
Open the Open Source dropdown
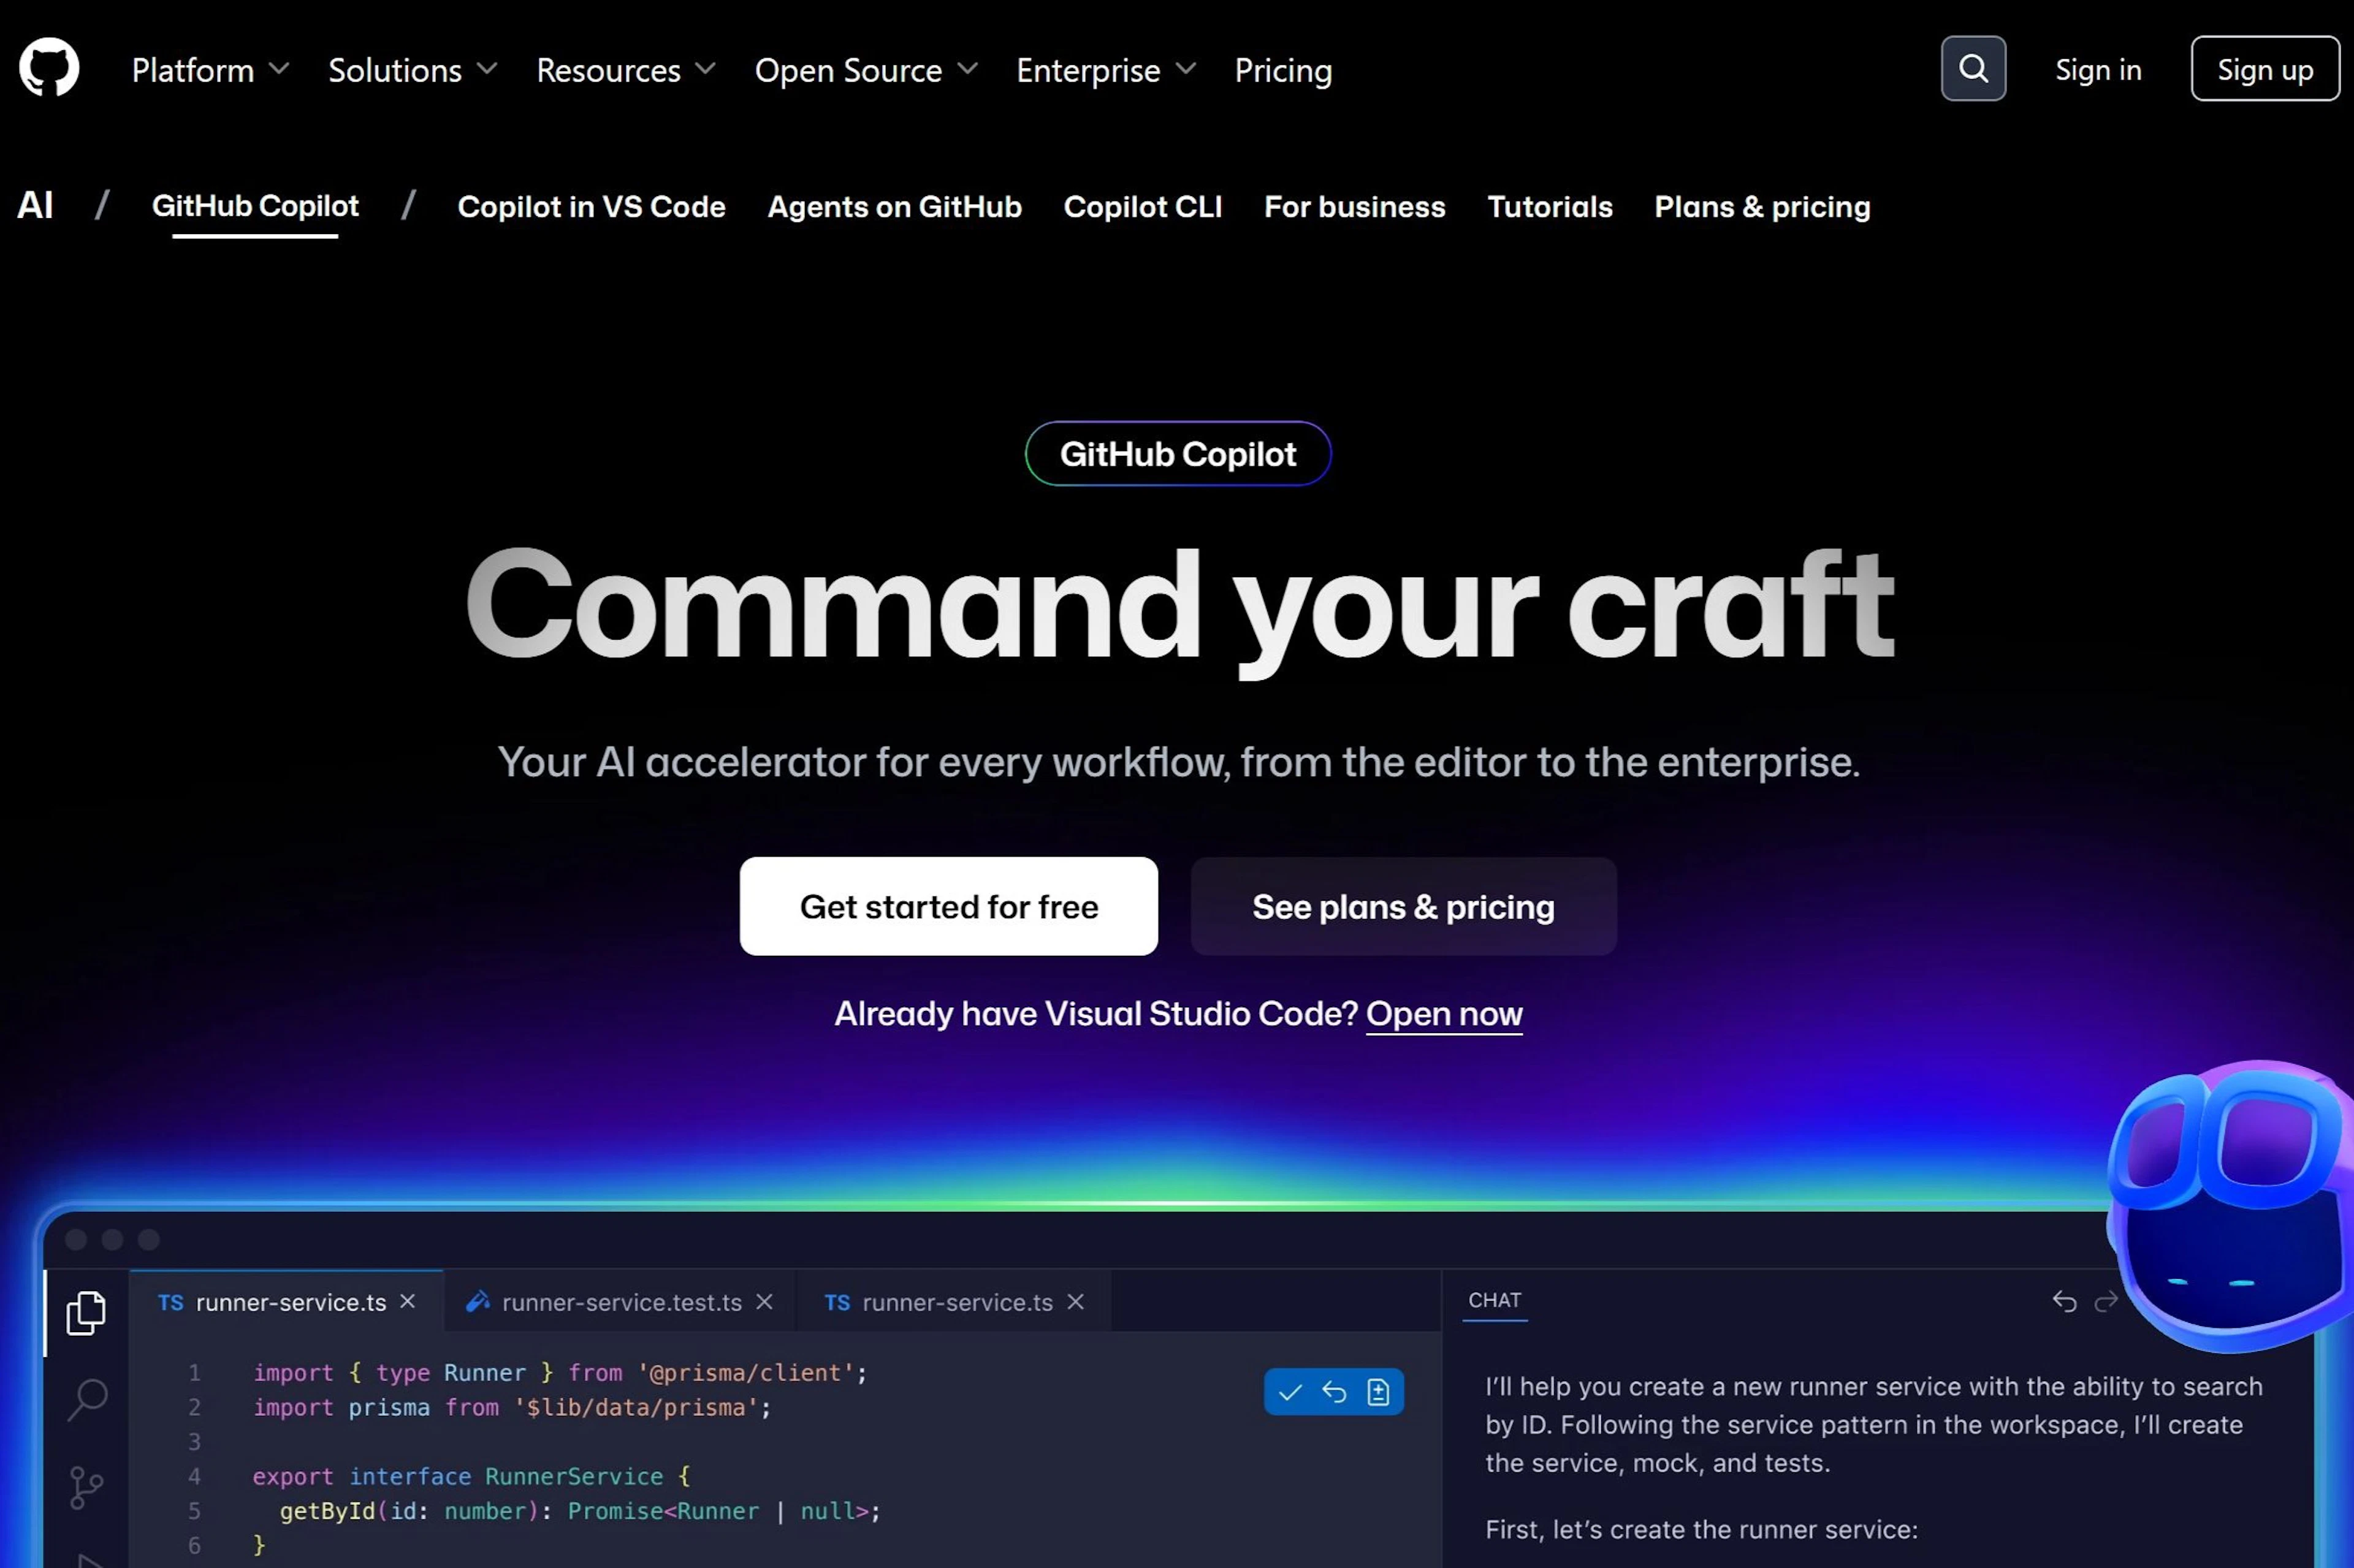point(866,70)
